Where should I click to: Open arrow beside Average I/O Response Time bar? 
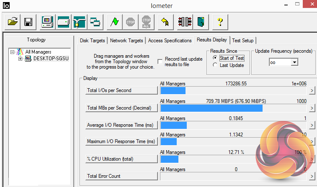pos(312,125)
